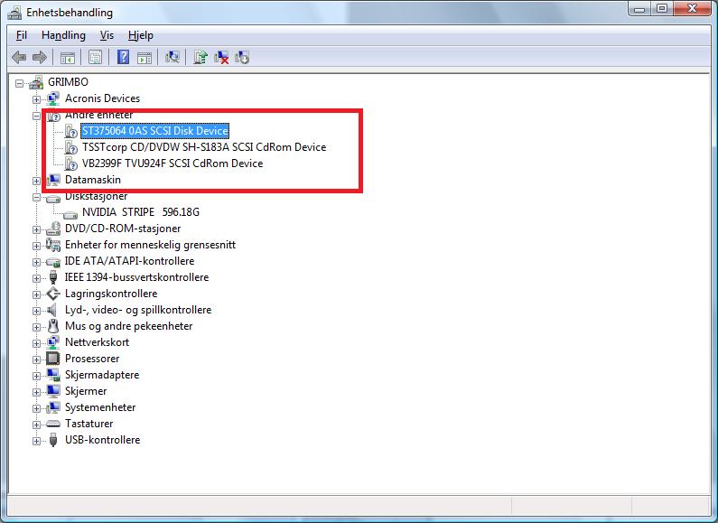Click the Prosessorer chip icon
718x523 pixels.
[x=53, y=359]
